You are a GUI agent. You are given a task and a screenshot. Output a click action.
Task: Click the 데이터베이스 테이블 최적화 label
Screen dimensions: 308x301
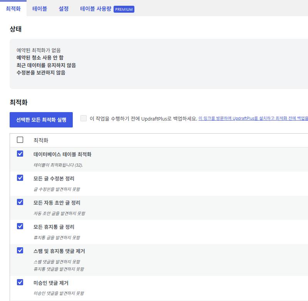click(62, 154)
